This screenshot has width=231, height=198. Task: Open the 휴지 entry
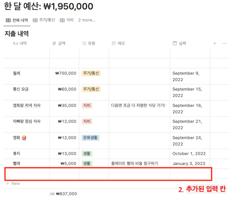17,154
